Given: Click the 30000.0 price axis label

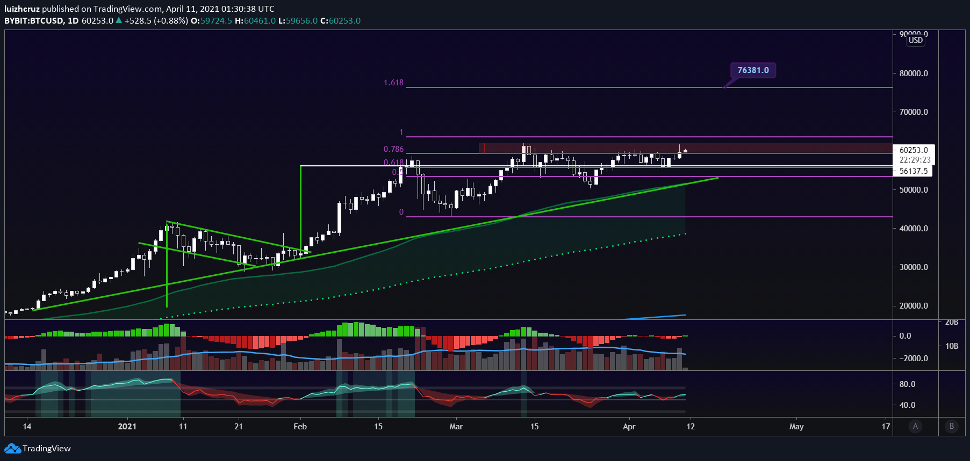Looking at the screenshot, I should point(914,267).
